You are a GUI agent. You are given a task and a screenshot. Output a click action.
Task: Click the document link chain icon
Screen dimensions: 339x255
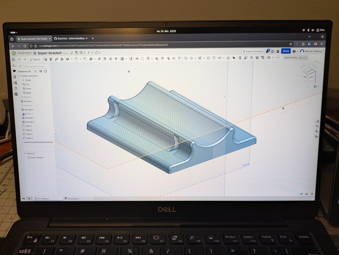[x=72, y=53]
